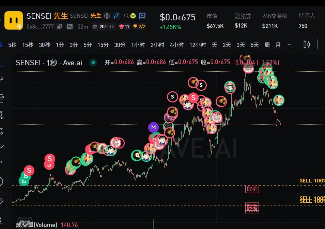Select the 30分 timeframe

[120, 45]
